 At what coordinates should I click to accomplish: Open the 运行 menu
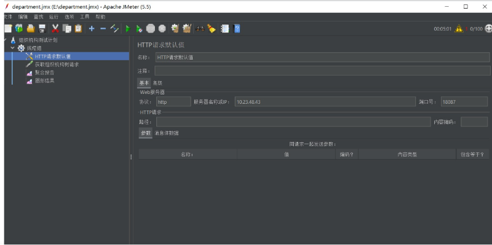coord(54,17)
